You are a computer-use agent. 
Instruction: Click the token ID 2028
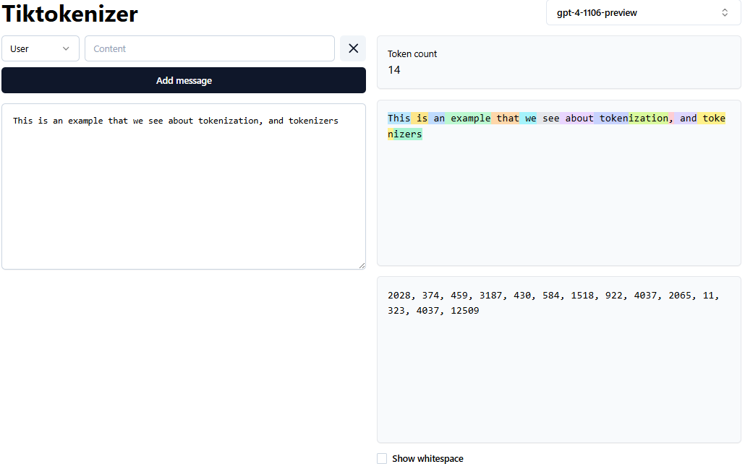point(399,296)
